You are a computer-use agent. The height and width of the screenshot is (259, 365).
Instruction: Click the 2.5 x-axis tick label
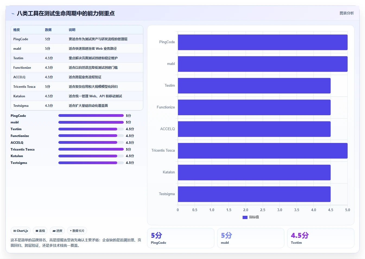pyautogui.click(x=263, y=210)
